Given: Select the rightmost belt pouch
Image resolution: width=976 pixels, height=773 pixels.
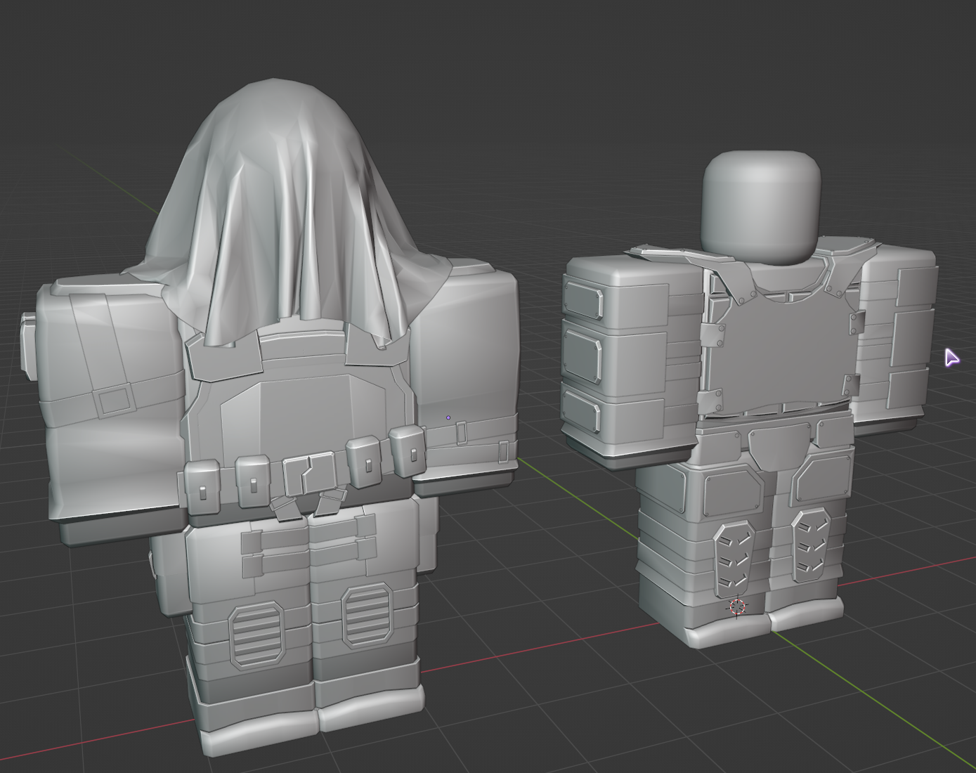Looking at the screenshot, I should click(407, 450).
